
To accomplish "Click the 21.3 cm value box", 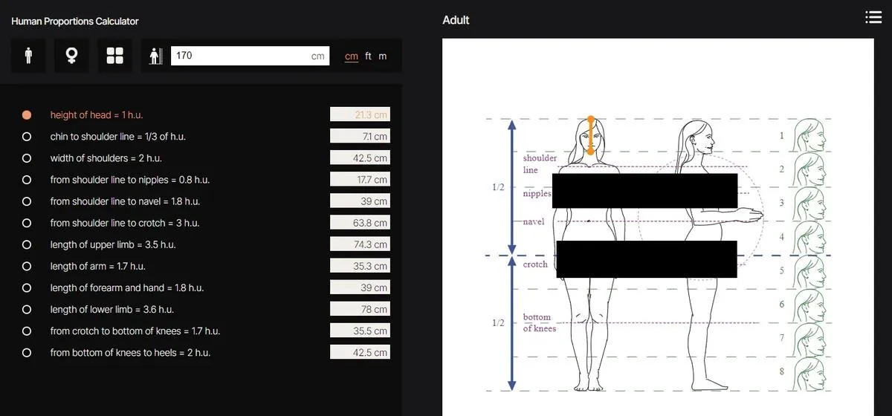I will click(360, 114).
